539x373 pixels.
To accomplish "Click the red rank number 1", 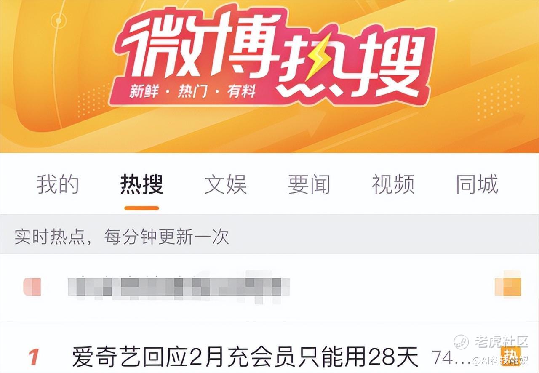I will pyautogui.click(x=34, y=357).
